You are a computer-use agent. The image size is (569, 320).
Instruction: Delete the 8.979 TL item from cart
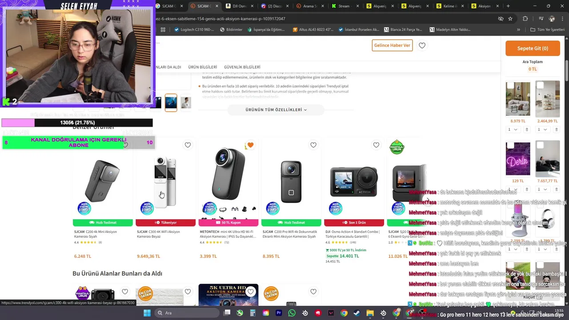[527, 129]
